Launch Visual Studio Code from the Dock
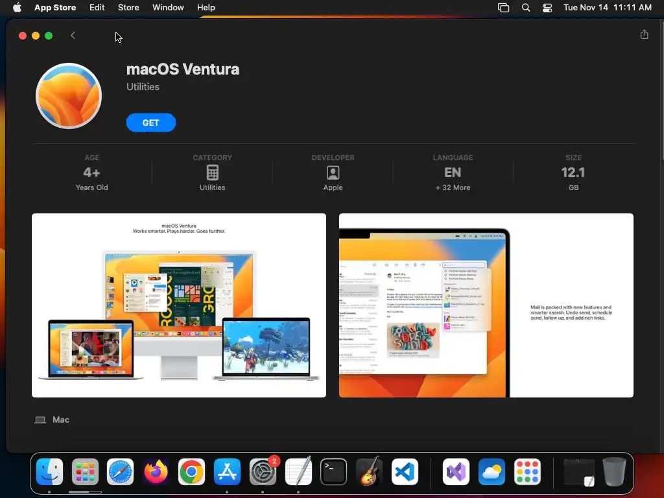The height and width of the screenshot is (498, 664). click(x=405, y=471)
